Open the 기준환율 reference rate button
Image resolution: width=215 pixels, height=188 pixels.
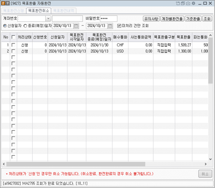click(x=193, y=18)
